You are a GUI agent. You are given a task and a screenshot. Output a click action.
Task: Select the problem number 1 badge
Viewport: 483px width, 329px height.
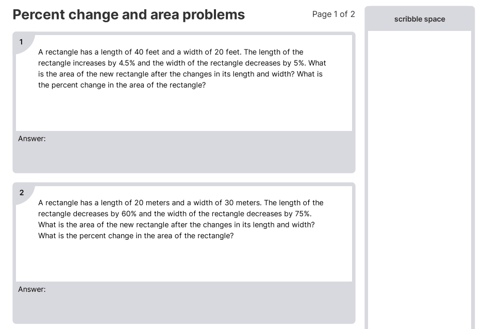coord(21,42)
